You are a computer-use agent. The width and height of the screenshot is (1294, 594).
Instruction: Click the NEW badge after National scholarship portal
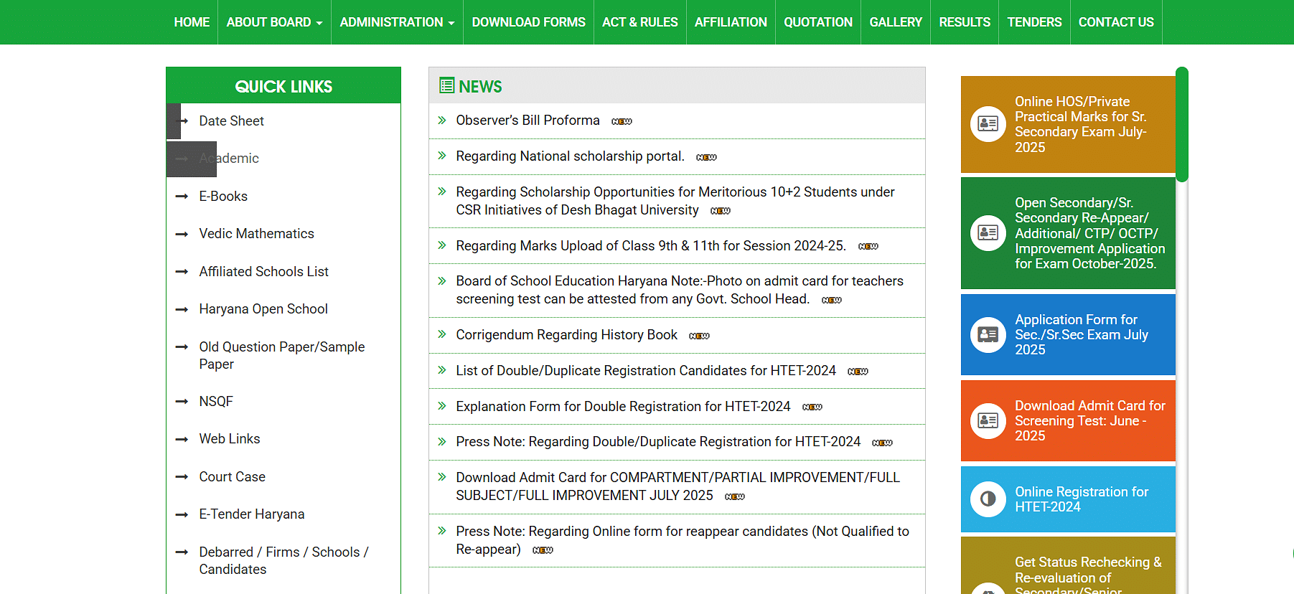pos(706,157)
